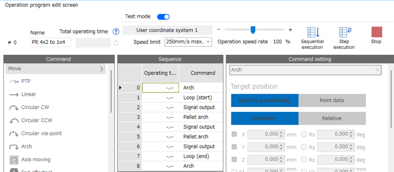Start Sequential execution
The width and height of the screenshot is (394, 172).
coord(312,38)
